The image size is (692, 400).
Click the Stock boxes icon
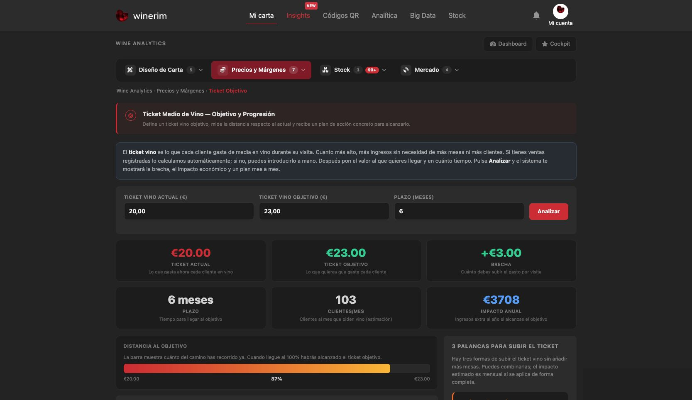coord(325,70)
